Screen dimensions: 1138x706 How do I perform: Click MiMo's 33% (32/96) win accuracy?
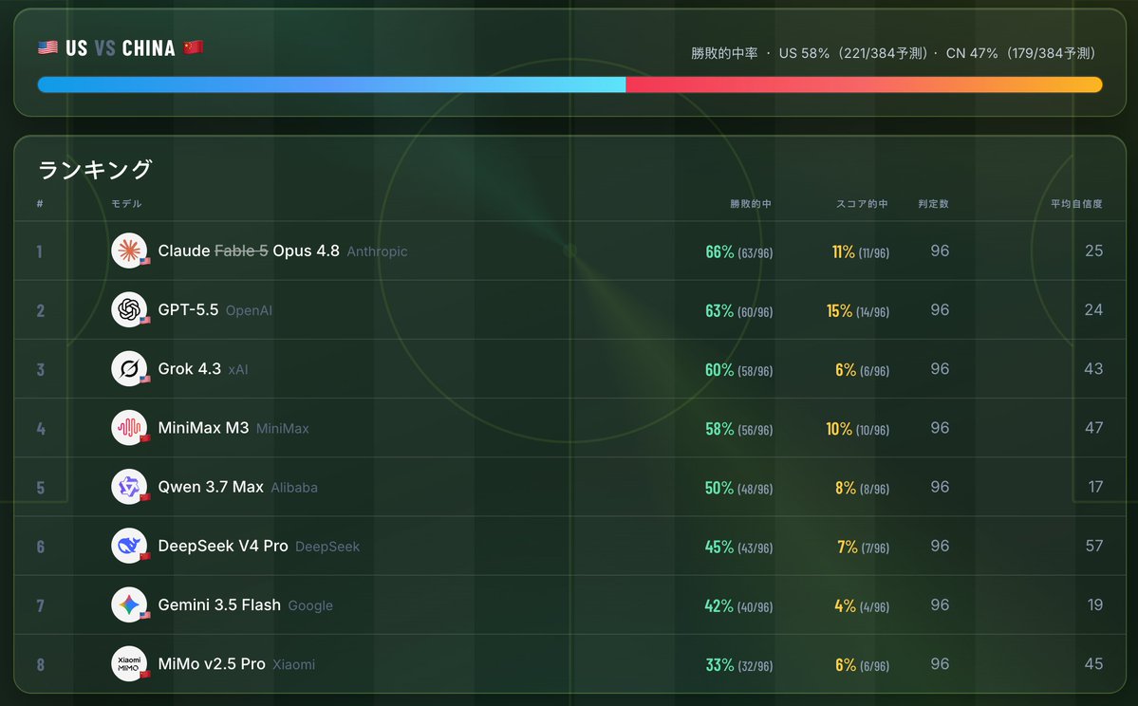coord(738,665)
